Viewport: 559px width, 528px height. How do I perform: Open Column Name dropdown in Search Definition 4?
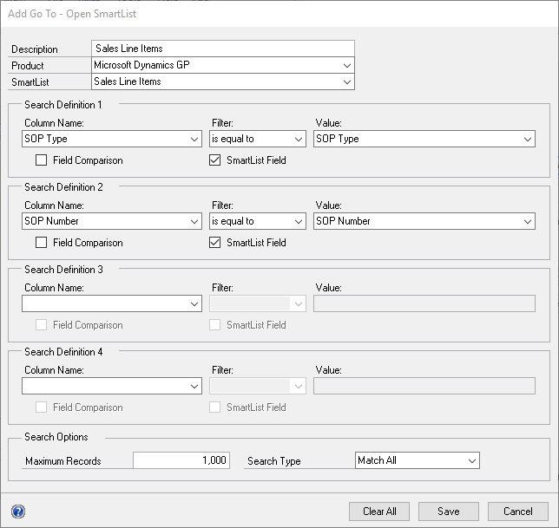112,386
